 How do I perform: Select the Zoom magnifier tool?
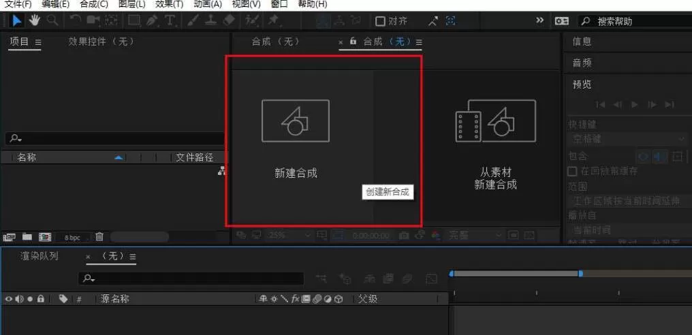pos(52,20)
